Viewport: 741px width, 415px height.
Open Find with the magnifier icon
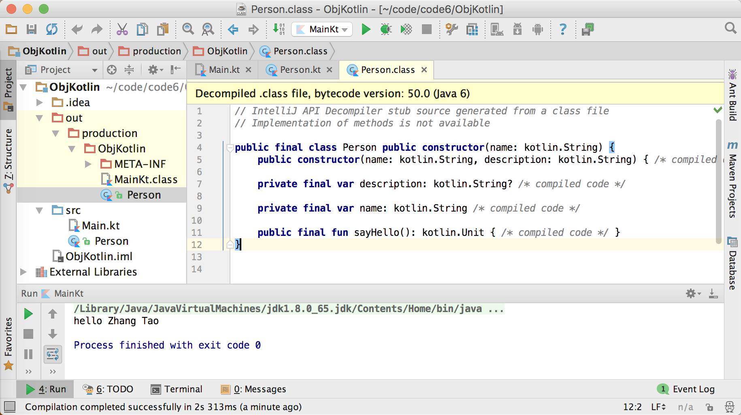pos(188,29)
